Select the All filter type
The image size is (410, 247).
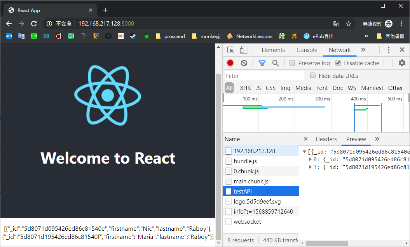pos(229,88)
